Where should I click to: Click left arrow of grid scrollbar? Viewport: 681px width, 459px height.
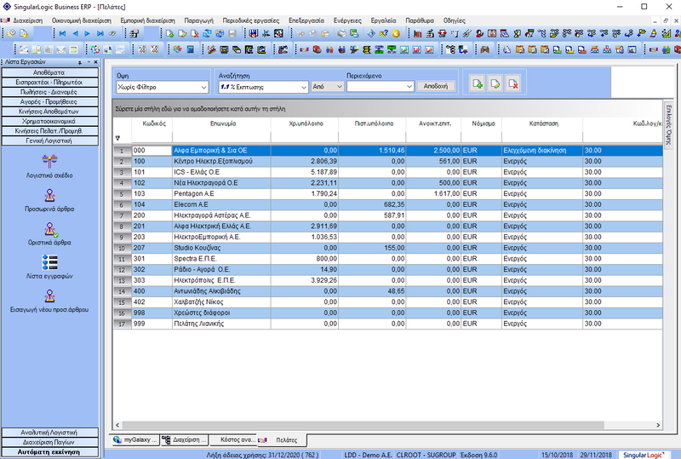click(x=117, y=425)
